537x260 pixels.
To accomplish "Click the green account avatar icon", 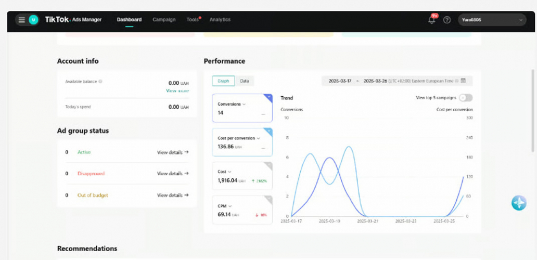I will [33, 20].
